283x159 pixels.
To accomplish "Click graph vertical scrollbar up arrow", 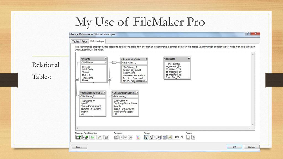I will (253, 54).
